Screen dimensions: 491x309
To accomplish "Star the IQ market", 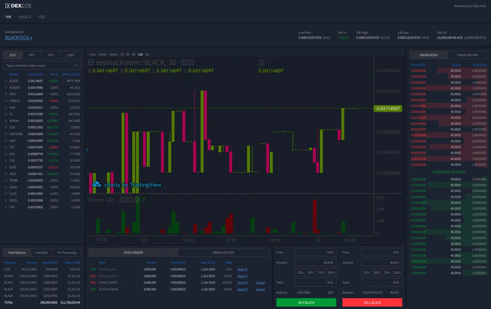I will coord(6,114).
